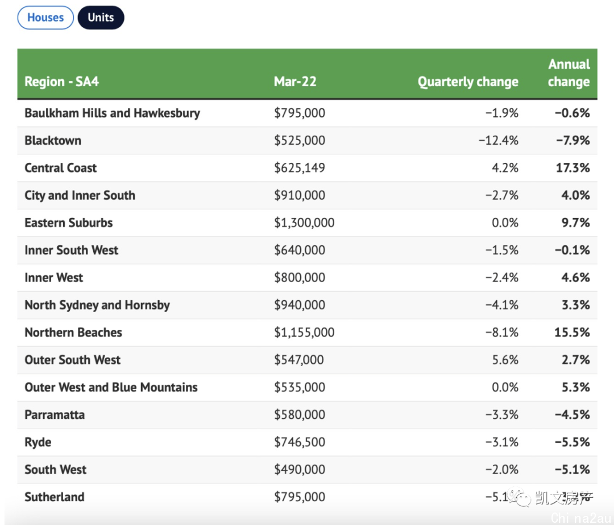Click Blacktown's −7.9% annual change
Image resolution: width=614 pixels, height=525 pixels.
click(x=573, y=140)
